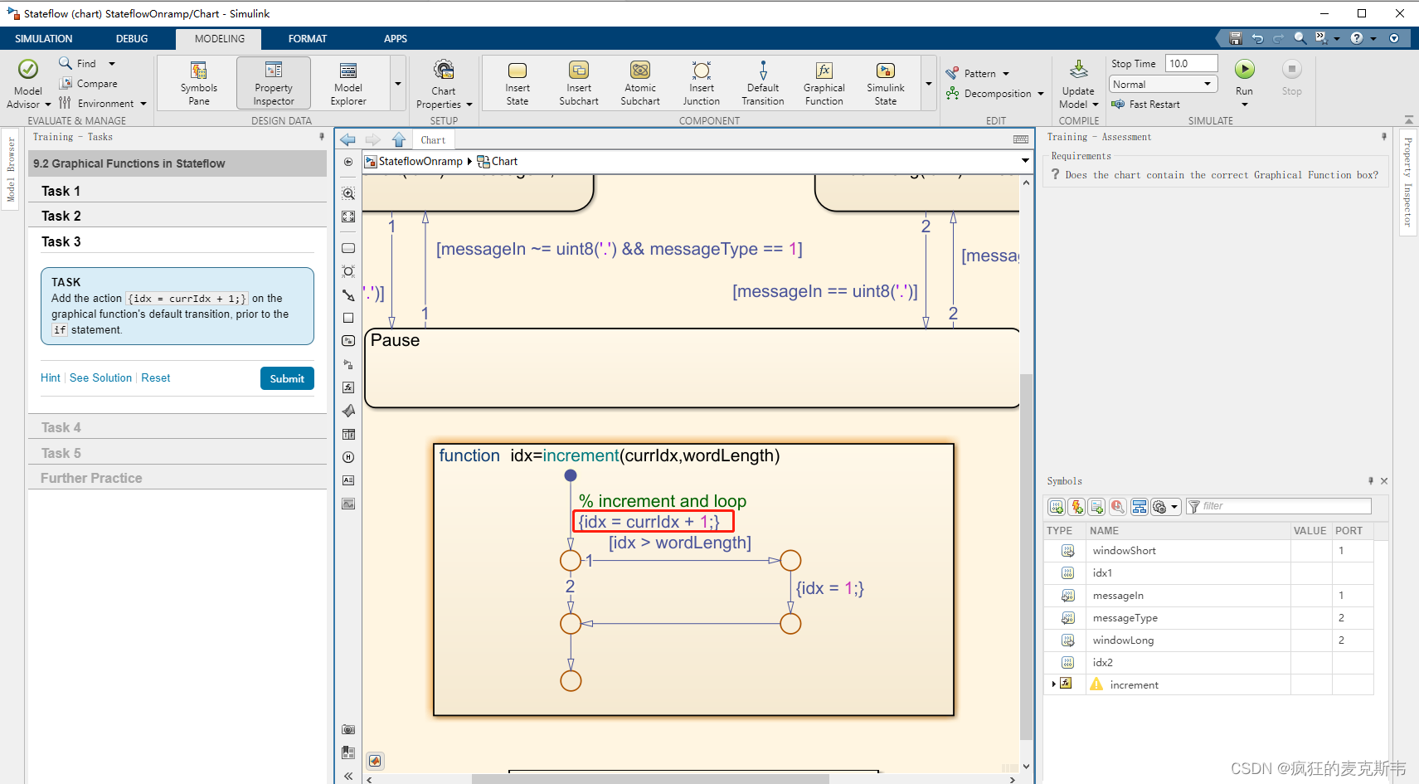Viewport: 1419px width, 784px height.
Task: Open the Decomposition dropdown
Action: pyautogui.click(x=1039, y=93)
